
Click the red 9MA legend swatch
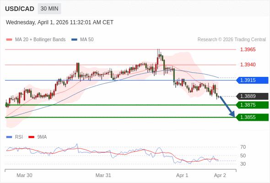tap(31, 137)
